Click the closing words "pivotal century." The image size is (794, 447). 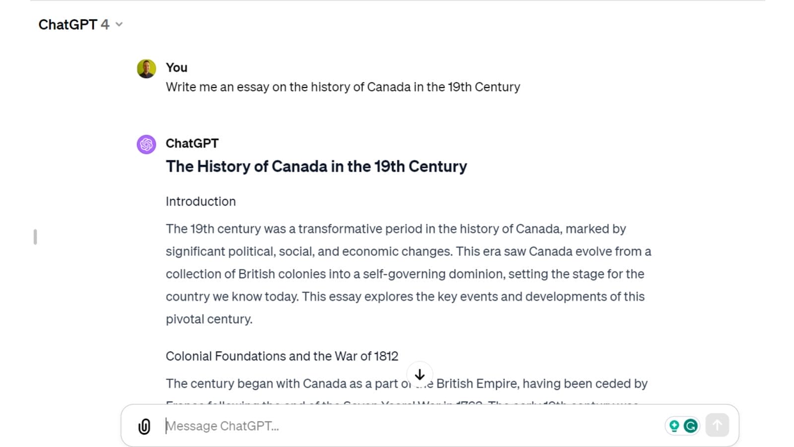pos(209,319)
